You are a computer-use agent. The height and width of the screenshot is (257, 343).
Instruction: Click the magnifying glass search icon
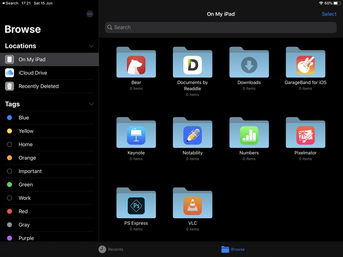tap(110, 27)
